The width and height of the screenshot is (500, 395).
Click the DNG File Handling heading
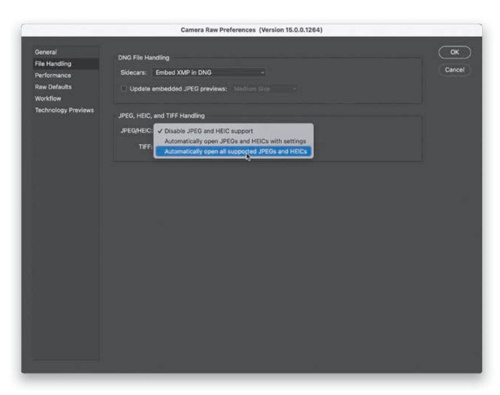pos(143,58)
